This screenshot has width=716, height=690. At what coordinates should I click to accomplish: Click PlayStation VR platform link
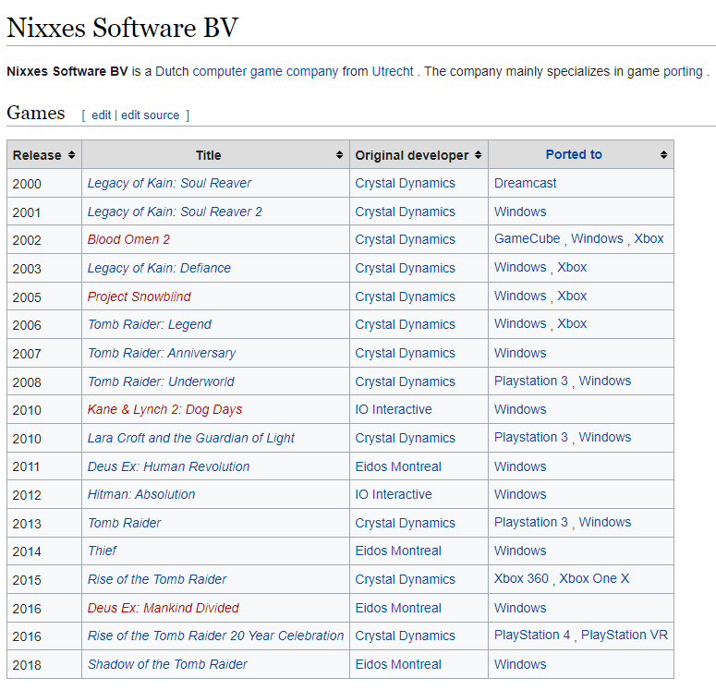click(x=625, y=636)
